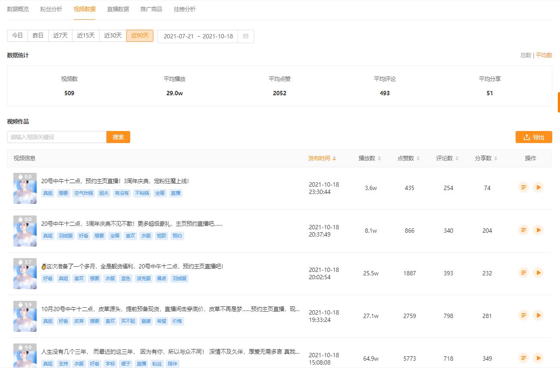
Task: Open the calendar icon beside the date range
Action: tap(246, 36)
